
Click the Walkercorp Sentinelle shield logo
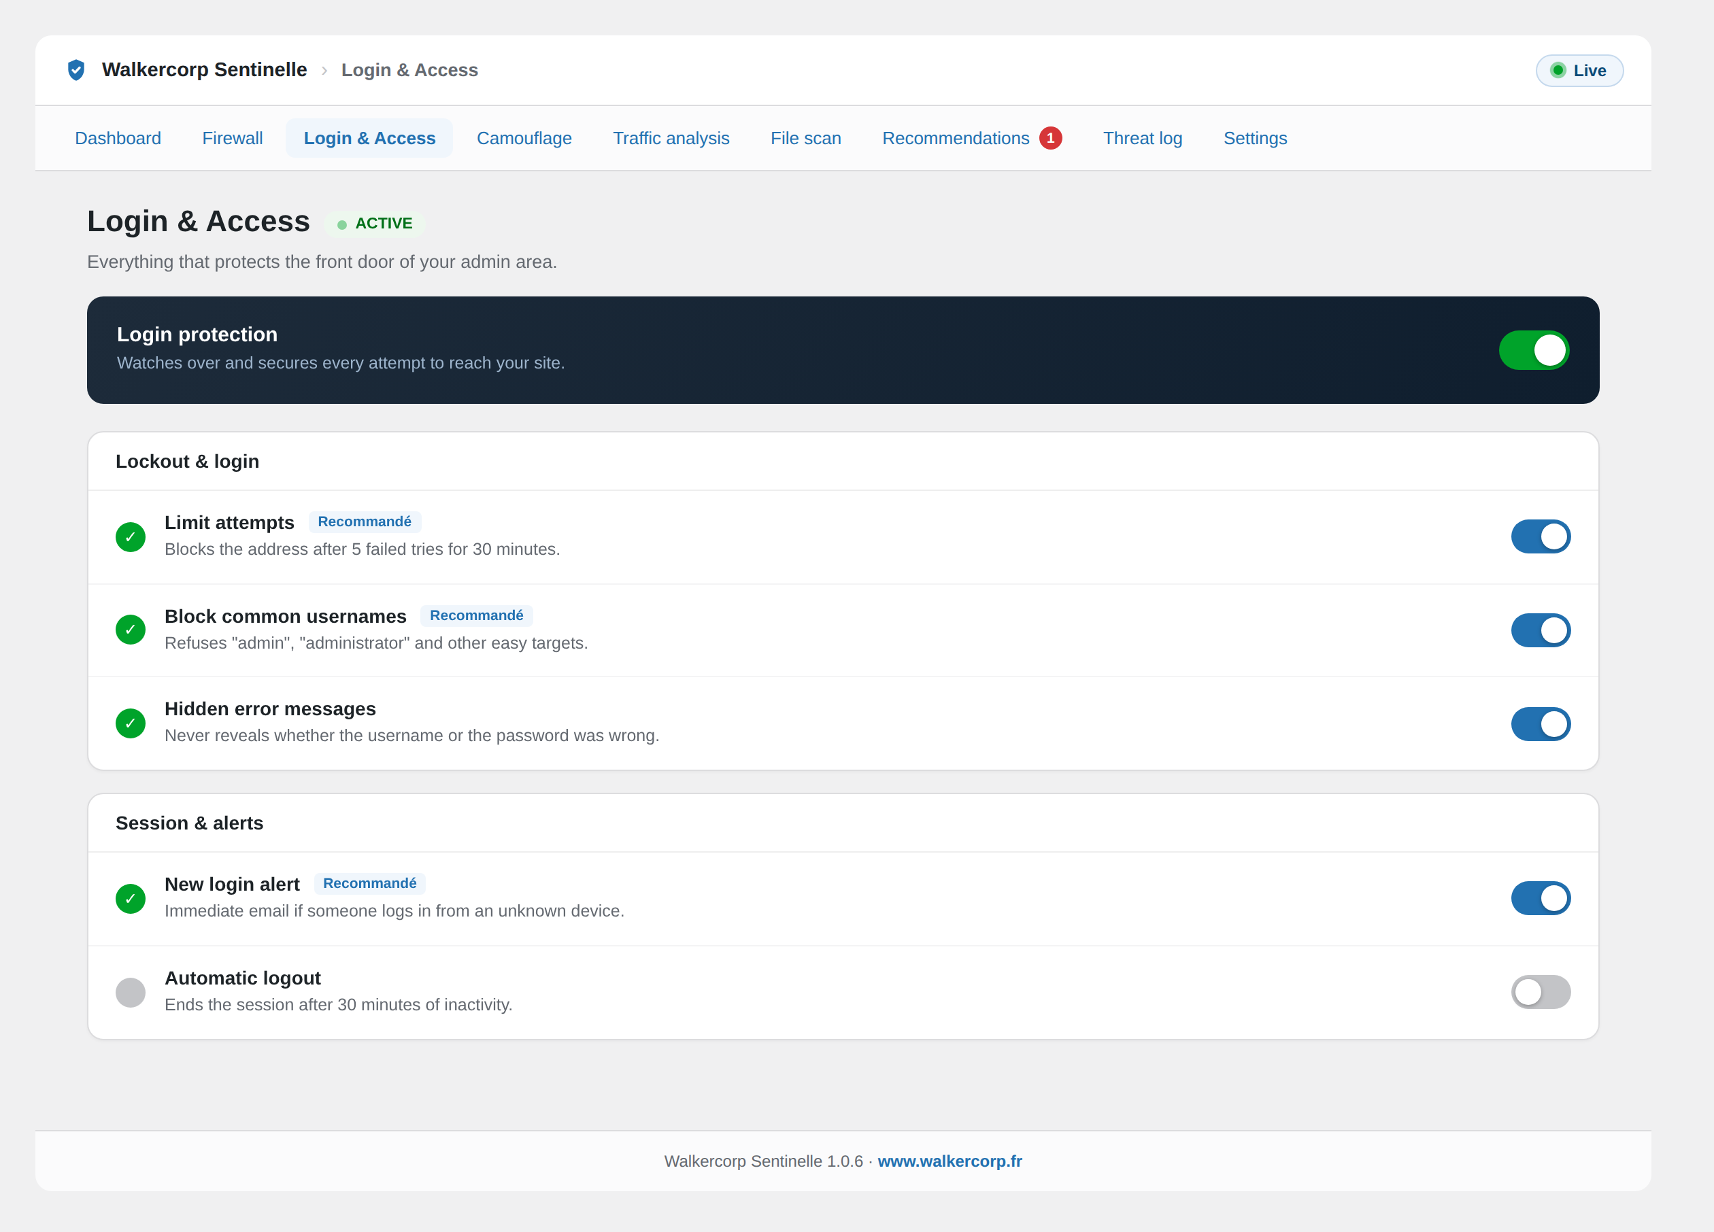pos(75,70)
